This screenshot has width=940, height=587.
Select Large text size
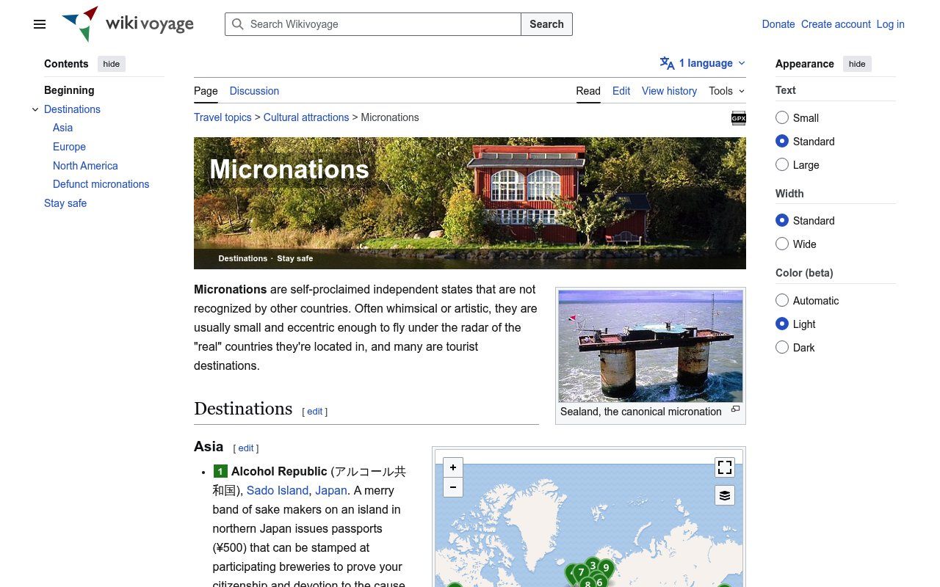(782, 164)
